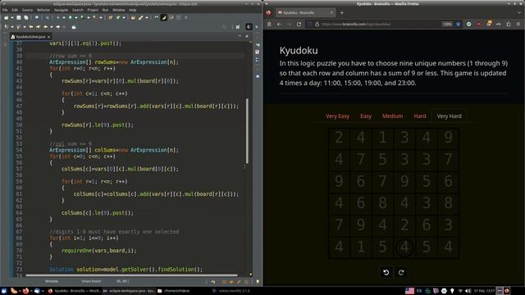Open the File menu in Eclipse
Viewport: 525px width, 295px height.
[x=5, y=10]
